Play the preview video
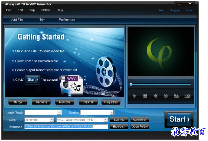The height and width of the screenshot is (141, 208). [134, 96]
